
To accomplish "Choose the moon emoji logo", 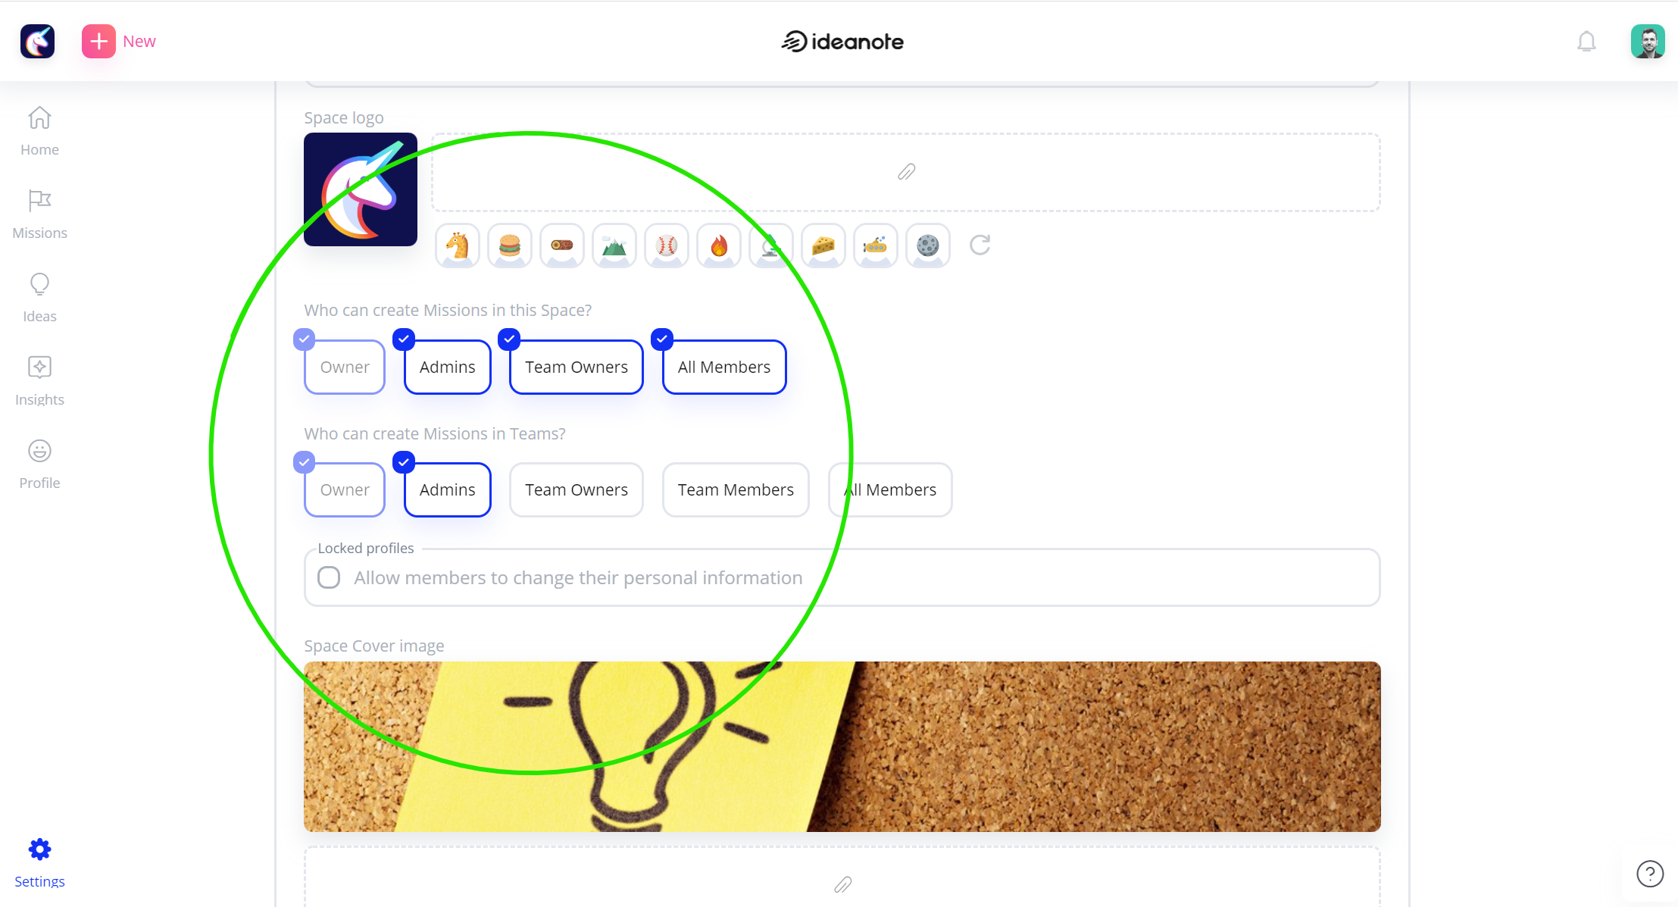I will (x=928, y=246).
